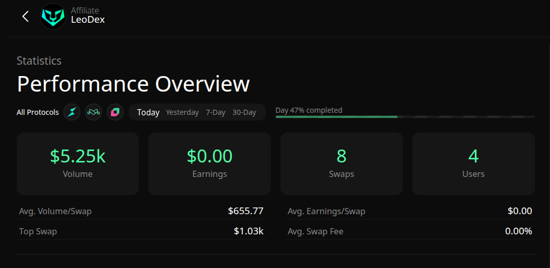The height and width of the screenshot is (268, 550).
Task: Click the Top Swap row
Action: [x=141, y=231]
